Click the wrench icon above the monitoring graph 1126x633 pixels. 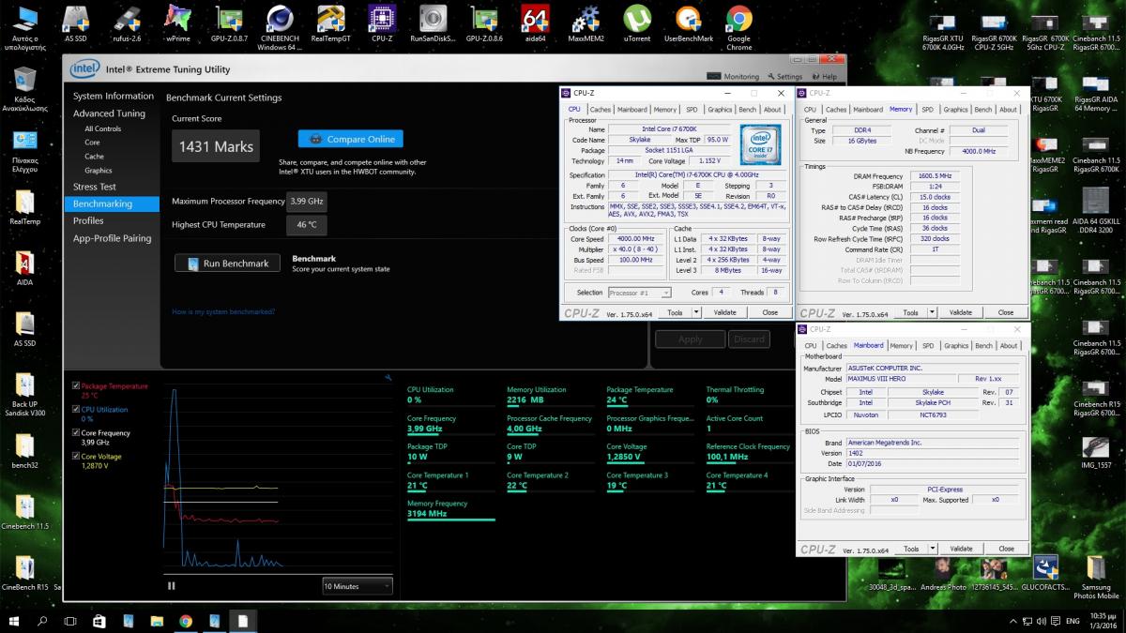click(388, 378)
